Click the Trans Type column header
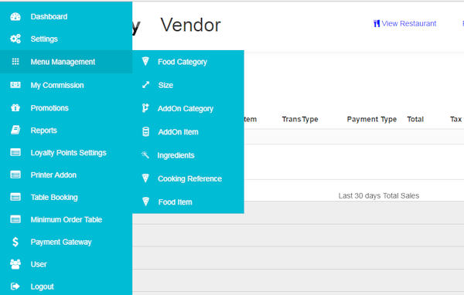 [x=300, y=119]
